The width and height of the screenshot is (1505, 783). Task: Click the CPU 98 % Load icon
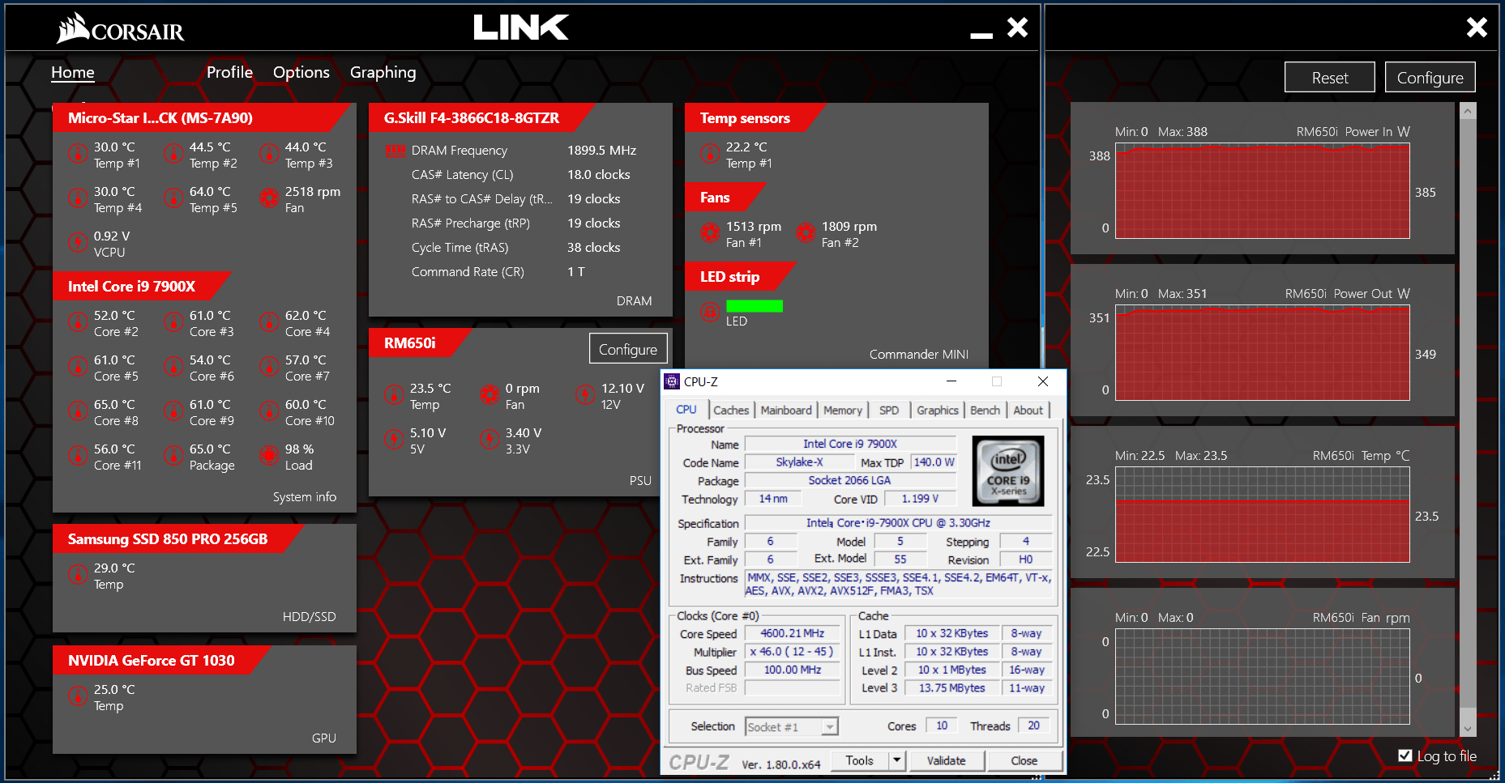pos(268,456)
